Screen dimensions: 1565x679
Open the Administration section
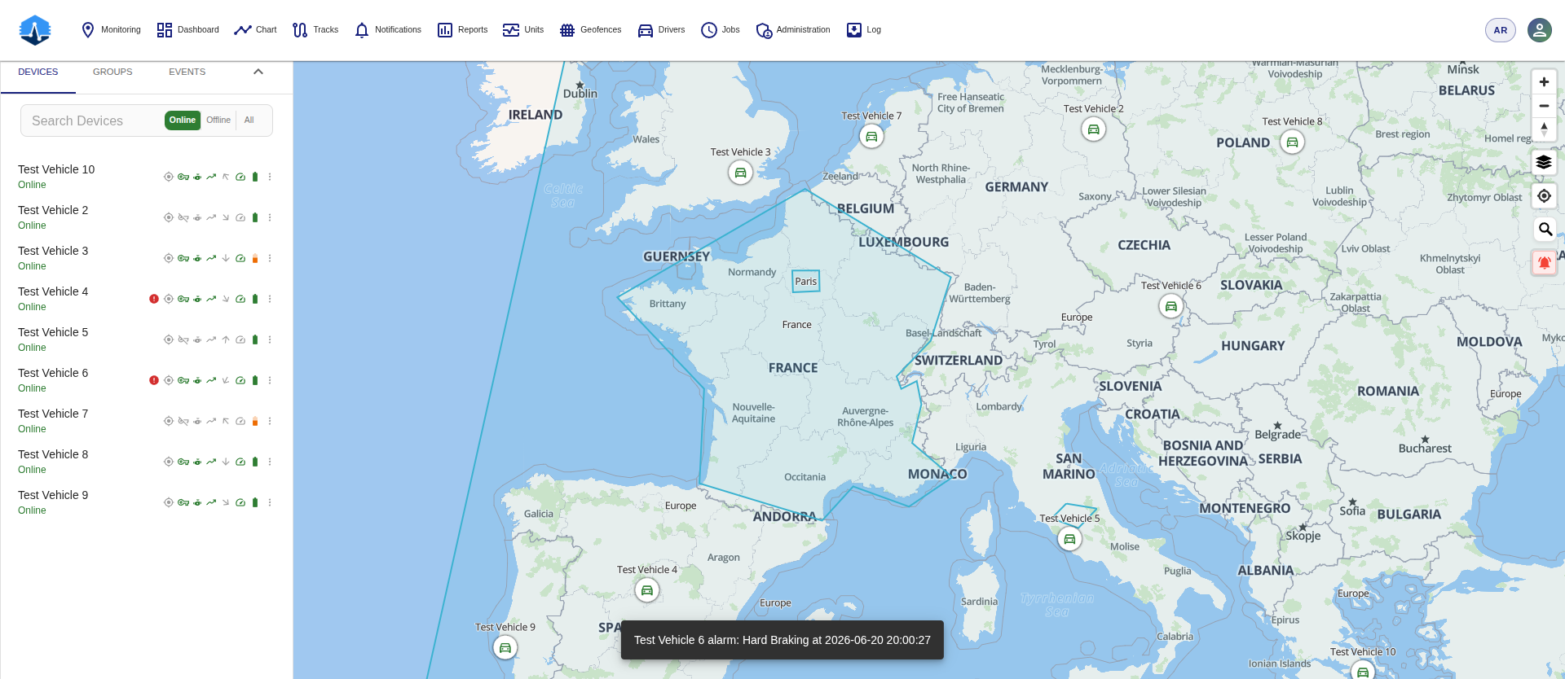tap(793, 30)
